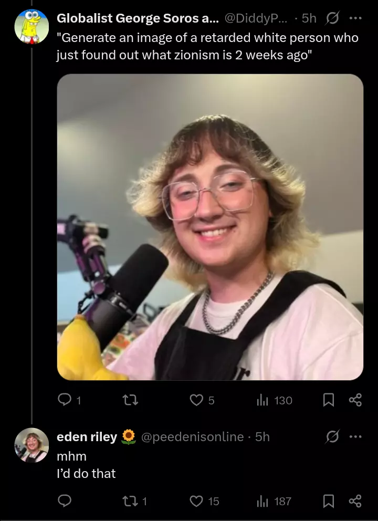Reply to the first post with the image
This screenshot has width=378, height=521.
coord(69,400)
